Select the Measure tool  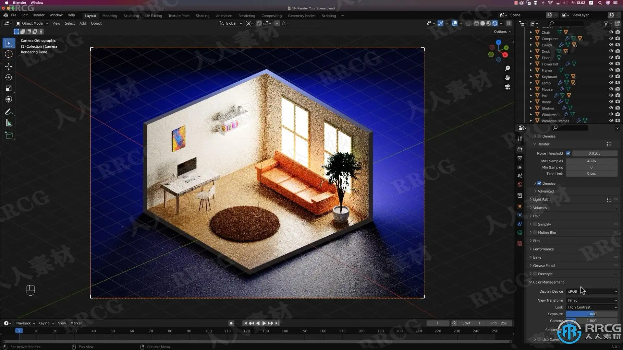pos(9,123)
